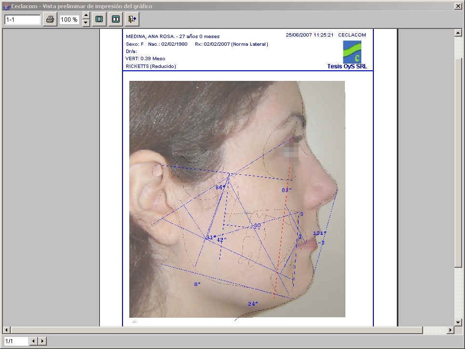Screen dimensions: 465x349
Task: Click the Tesis OyS SRL logo
Action: 352,52
